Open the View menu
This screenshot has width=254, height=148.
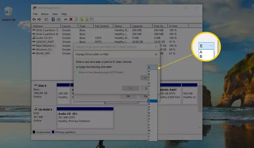pyautogui.click(x=55, y=14)
